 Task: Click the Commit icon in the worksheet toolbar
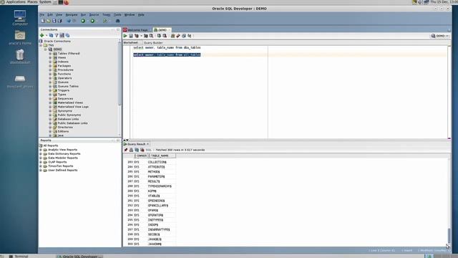click(x=159, y=36)
